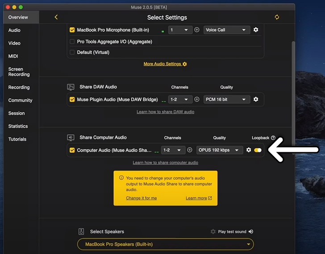This screenshot has height=254, width=325.
Task: Click Learn more in yellow notice
Action: click(199, 198)
